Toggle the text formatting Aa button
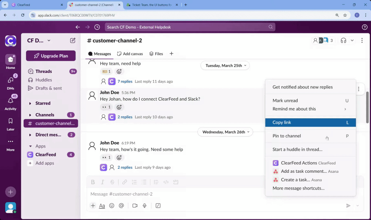371x220 pixels. coord(102,206)
